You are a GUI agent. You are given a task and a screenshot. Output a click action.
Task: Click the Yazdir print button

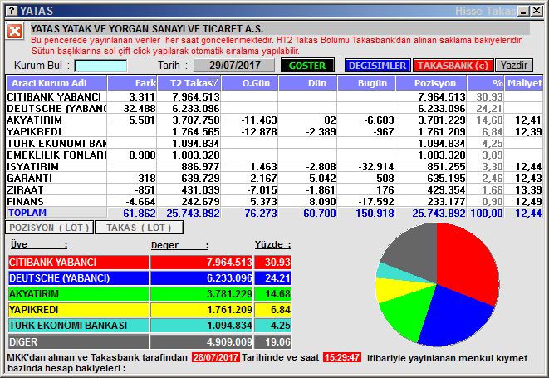click(514, 66)
